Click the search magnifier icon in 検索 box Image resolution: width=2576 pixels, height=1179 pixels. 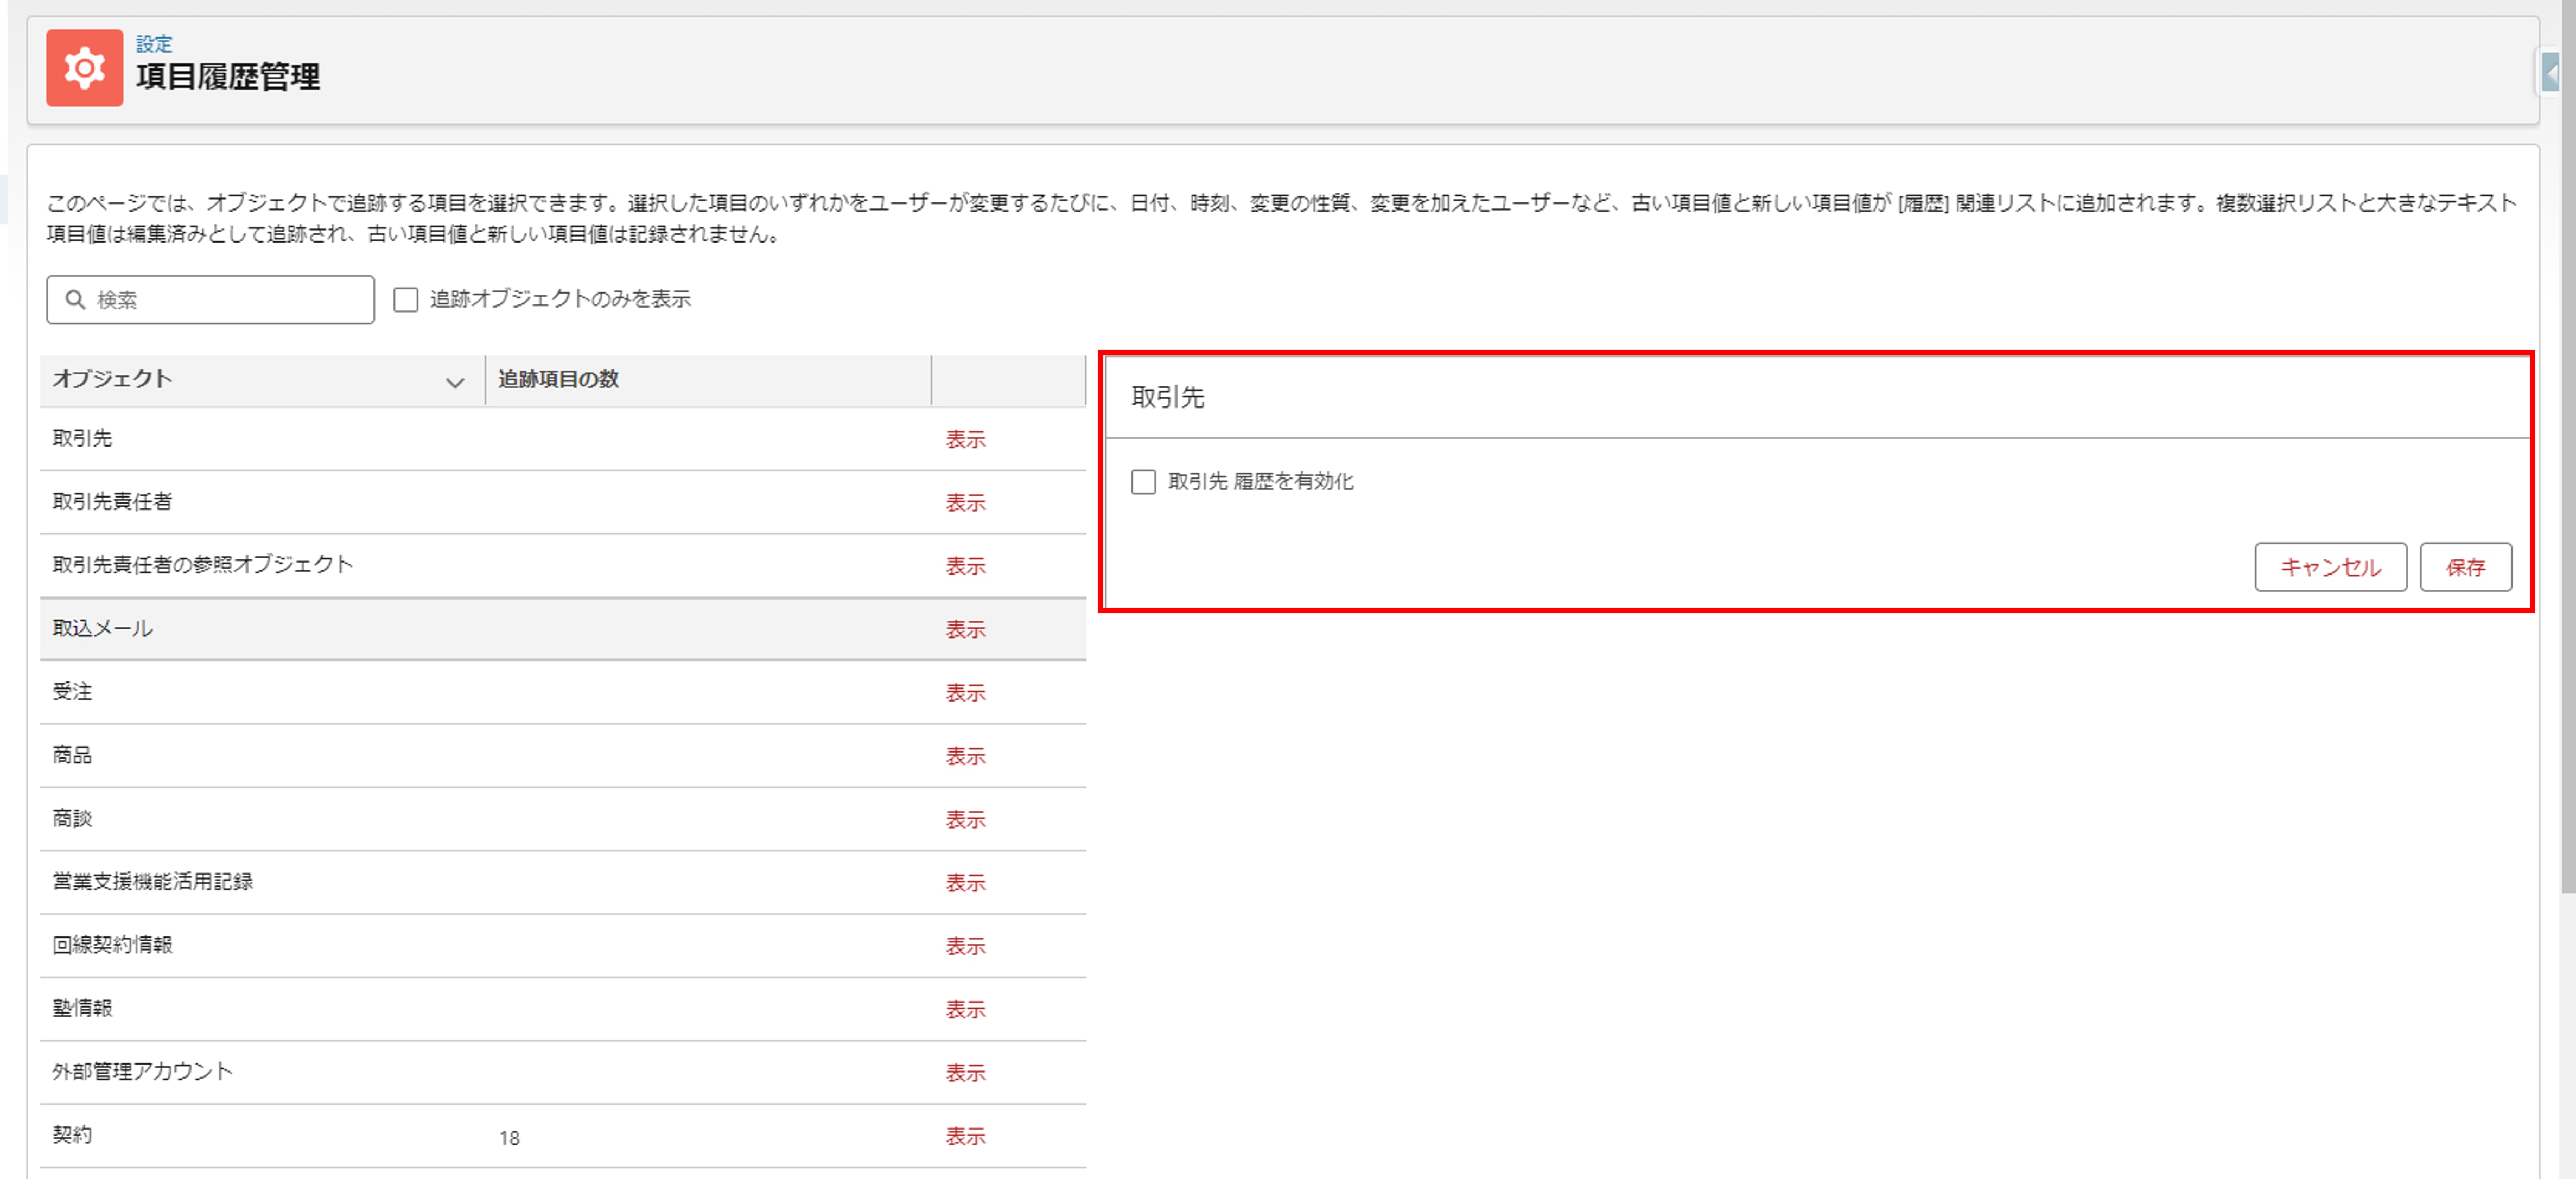coord(75,299)
